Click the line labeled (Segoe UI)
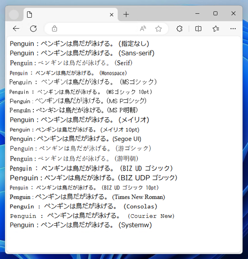This screenshot has height=259, width=248. (x=75, y=139)
